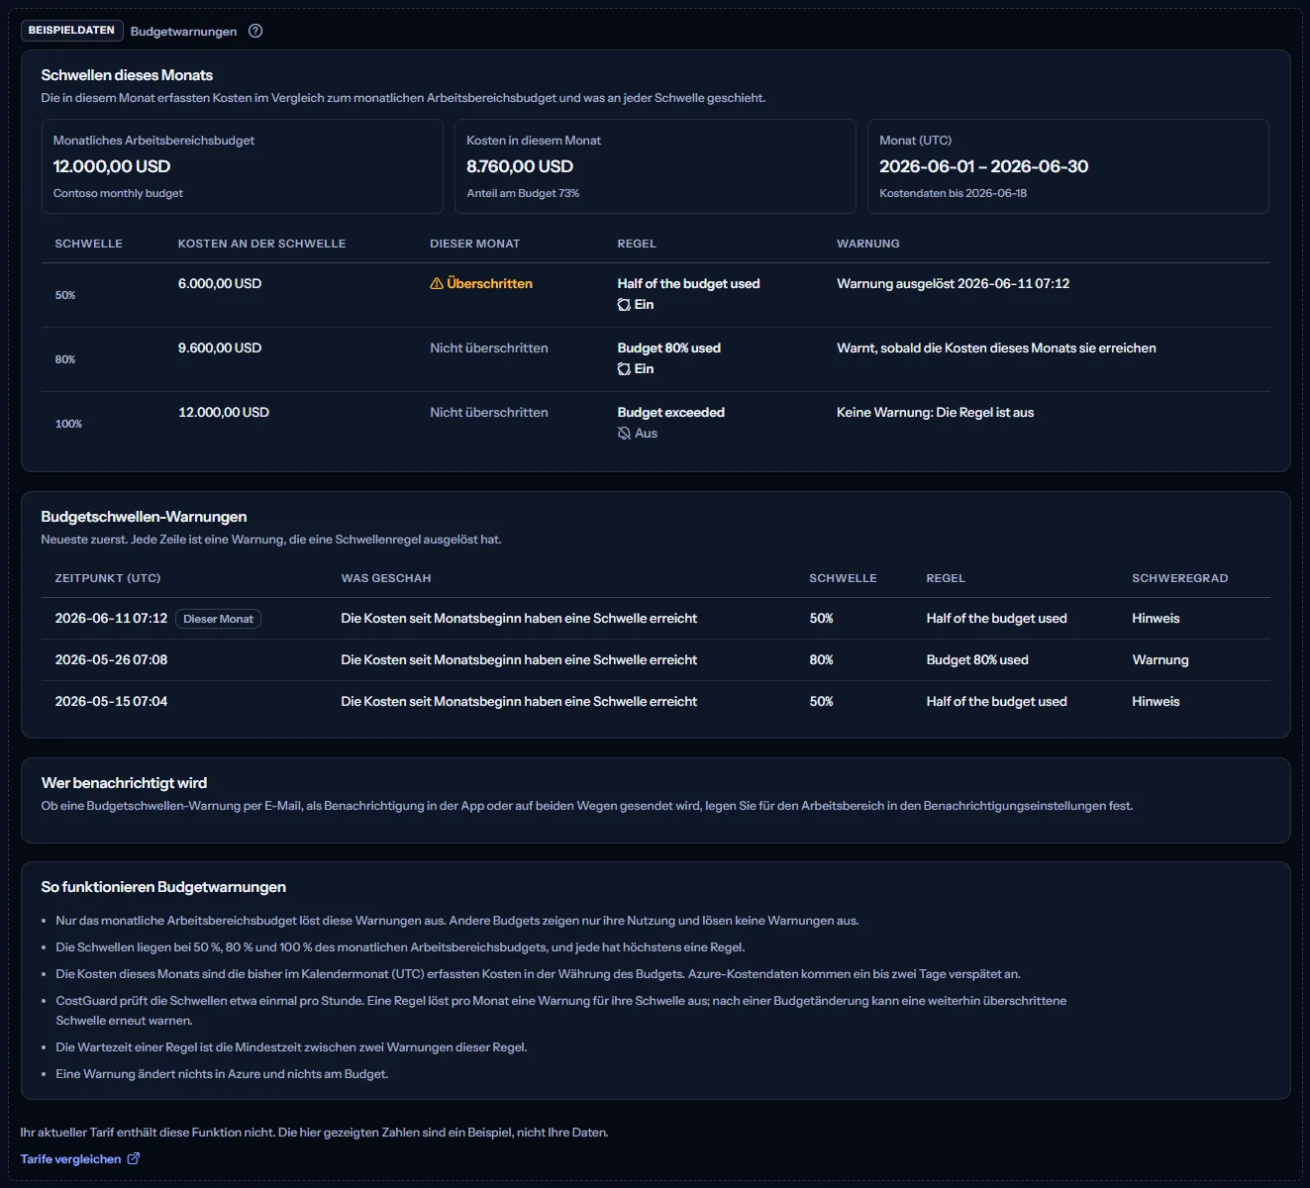Viewport: 1310px width, 1188px height.
Task: Click the external link icon next to Tarife vergleichen
Action: [134, 1158]
